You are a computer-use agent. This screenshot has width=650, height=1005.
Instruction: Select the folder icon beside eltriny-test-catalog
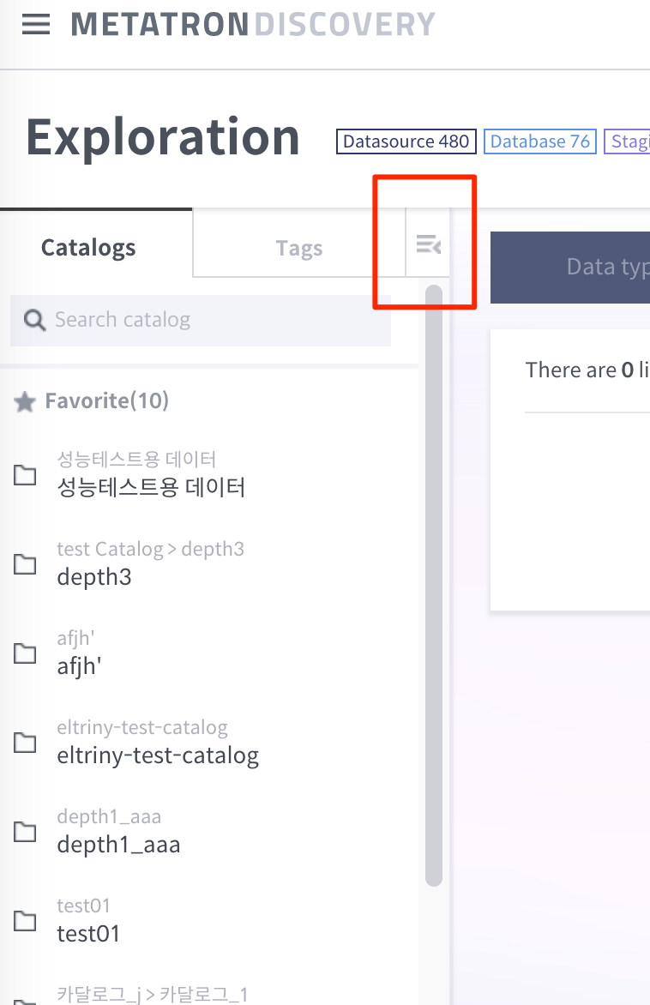[x=24, y=742]
